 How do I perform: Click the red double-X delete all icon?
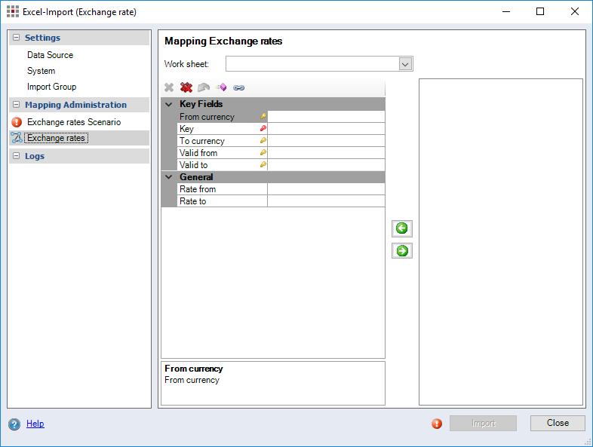coord(186,88)
